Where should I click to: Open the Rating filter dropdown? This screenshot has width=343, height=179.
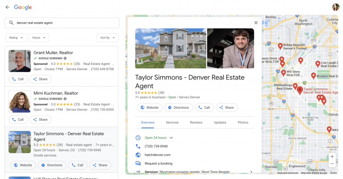tap(16, 38)
